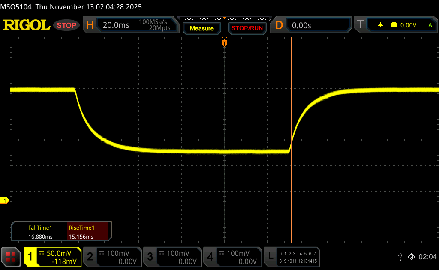Open the Measure menu
The width and height of the screenshot is (439, 270).
pos(201,28)
